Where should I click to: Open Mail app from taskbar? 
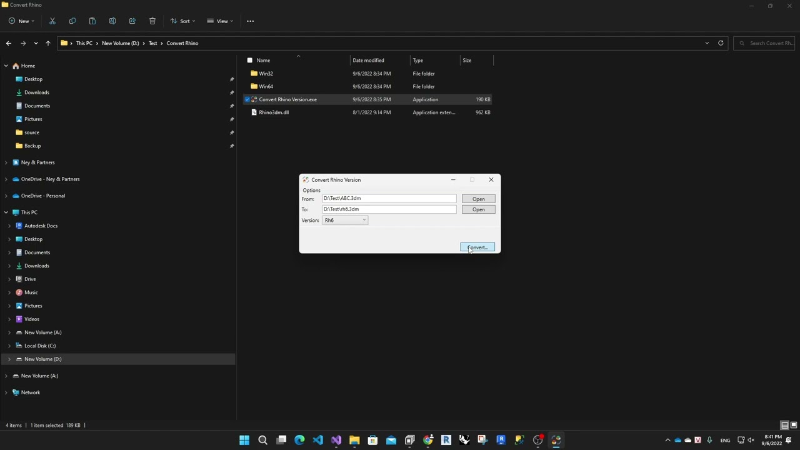click(x=391, y=440)
